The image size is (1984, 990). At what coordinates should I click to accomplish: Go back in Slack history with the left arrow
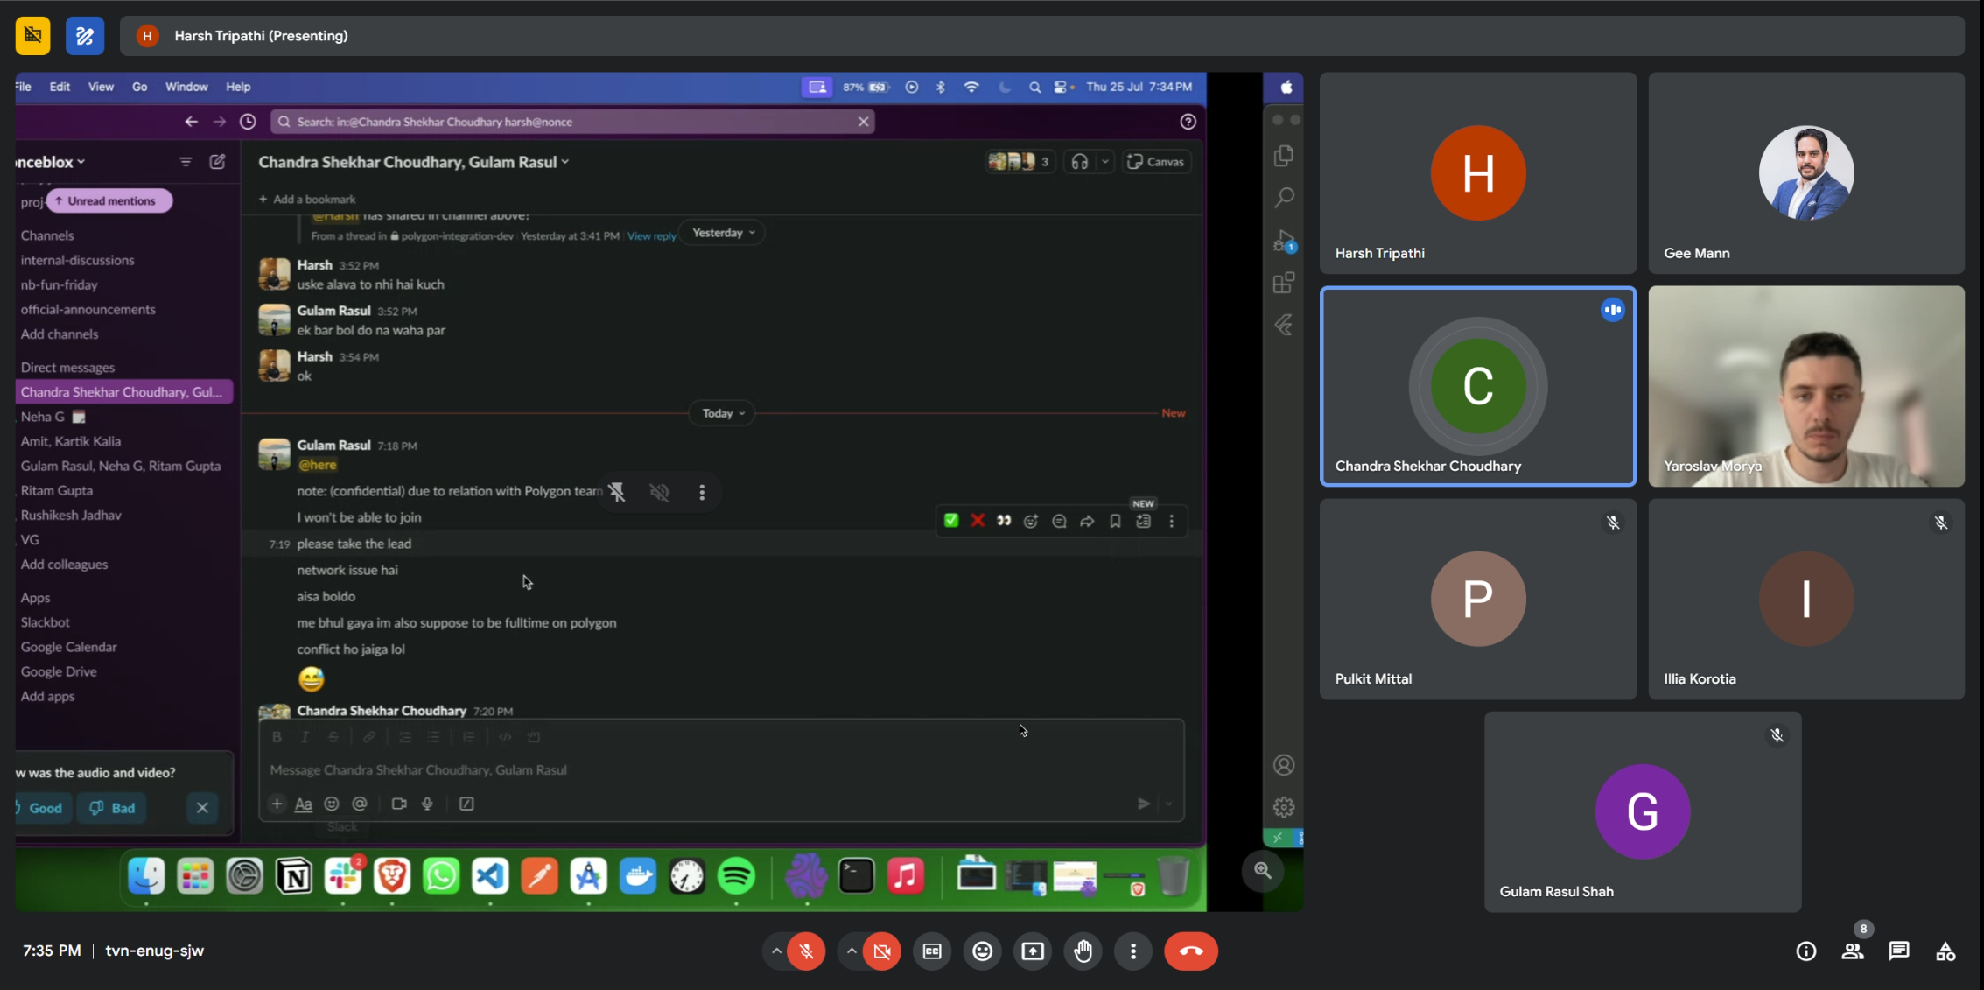point(191,122)
